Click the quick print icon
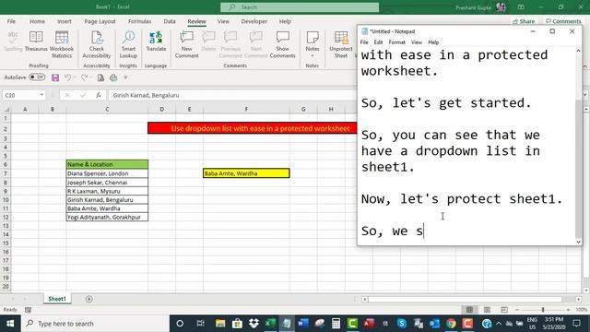Image resolution: width=590 pixels, height=332 pixels. [x=113, y=77]
